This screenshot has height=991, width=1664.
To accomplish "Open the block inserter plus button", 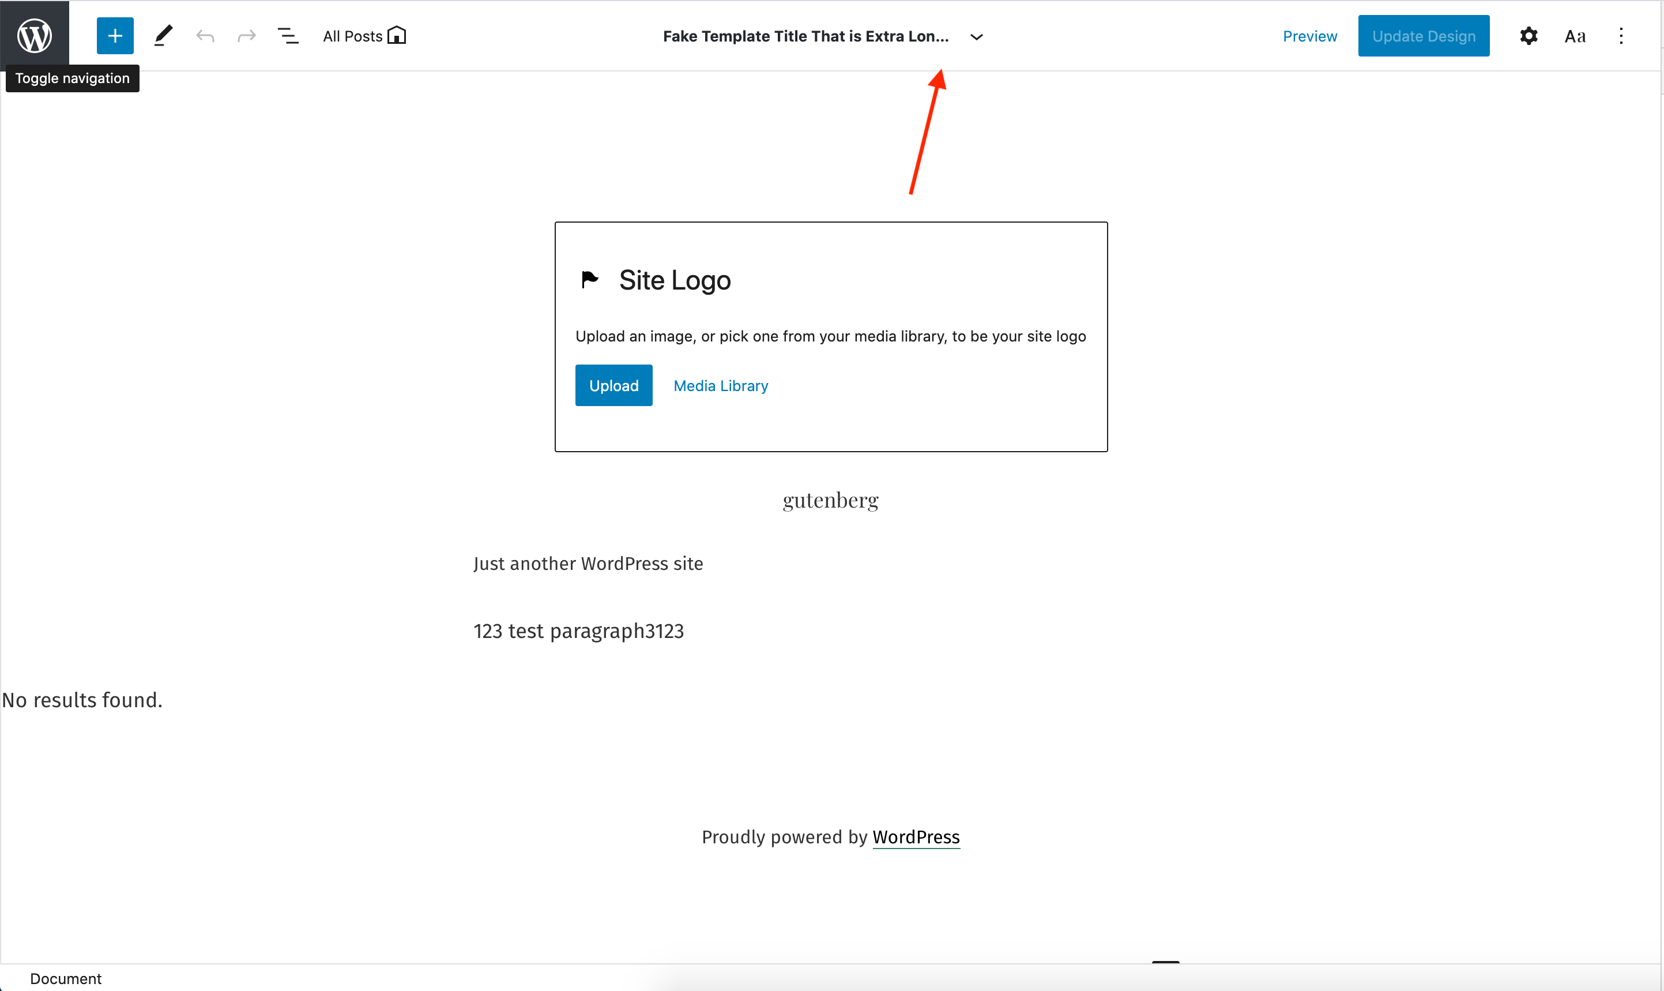I will point(115,35).
